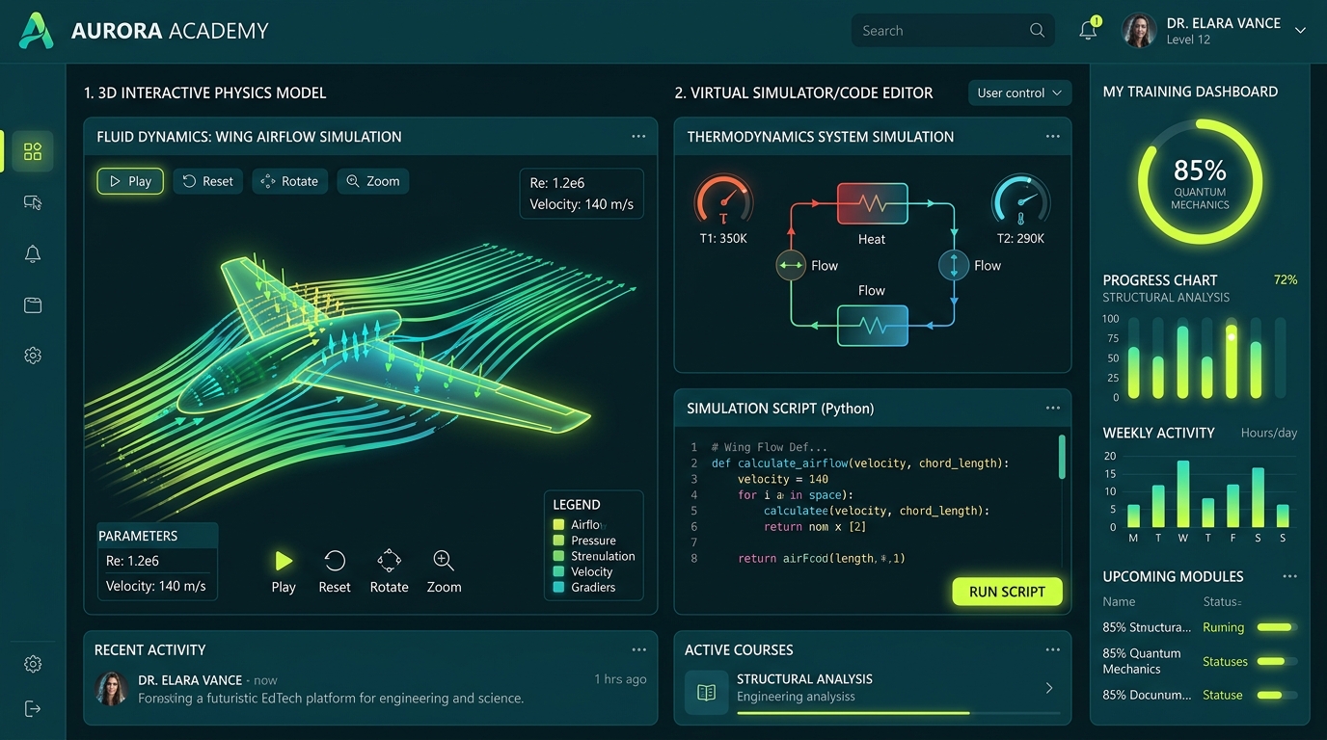
Task: Click Dr. Elara Vance's avatar in Recent Activity
Action: (x=113, y=688)
